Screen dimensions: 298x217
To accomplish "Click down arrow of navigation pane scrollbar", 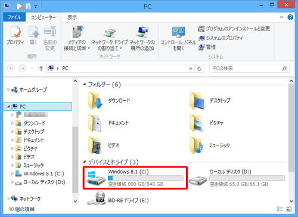I will pos(75,201).
